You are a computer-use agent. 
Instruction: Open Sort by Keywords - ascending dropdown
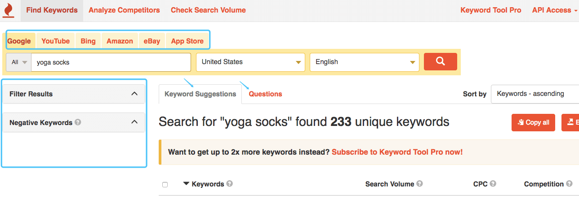point(535,94)
